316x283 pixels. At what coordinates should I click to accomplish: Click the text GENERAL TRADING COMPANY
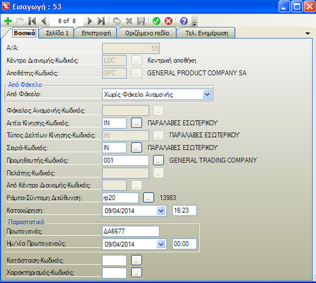coord(213,160)
